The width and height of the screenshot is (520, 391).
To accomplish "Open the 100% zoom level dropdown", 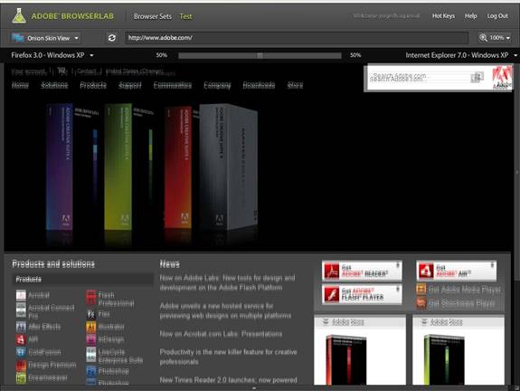I will click(x=494, y=38).
